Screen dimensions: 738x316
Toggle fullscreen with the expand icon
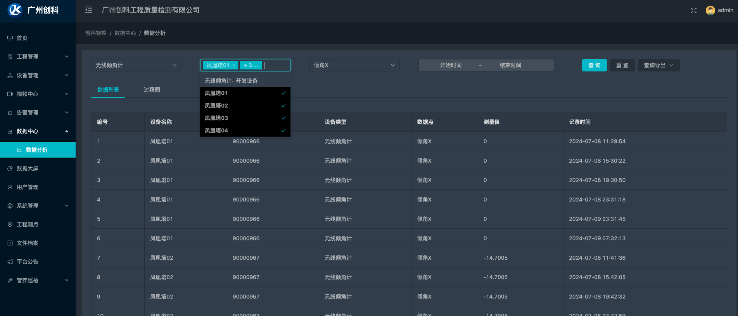tap(693, 10)
